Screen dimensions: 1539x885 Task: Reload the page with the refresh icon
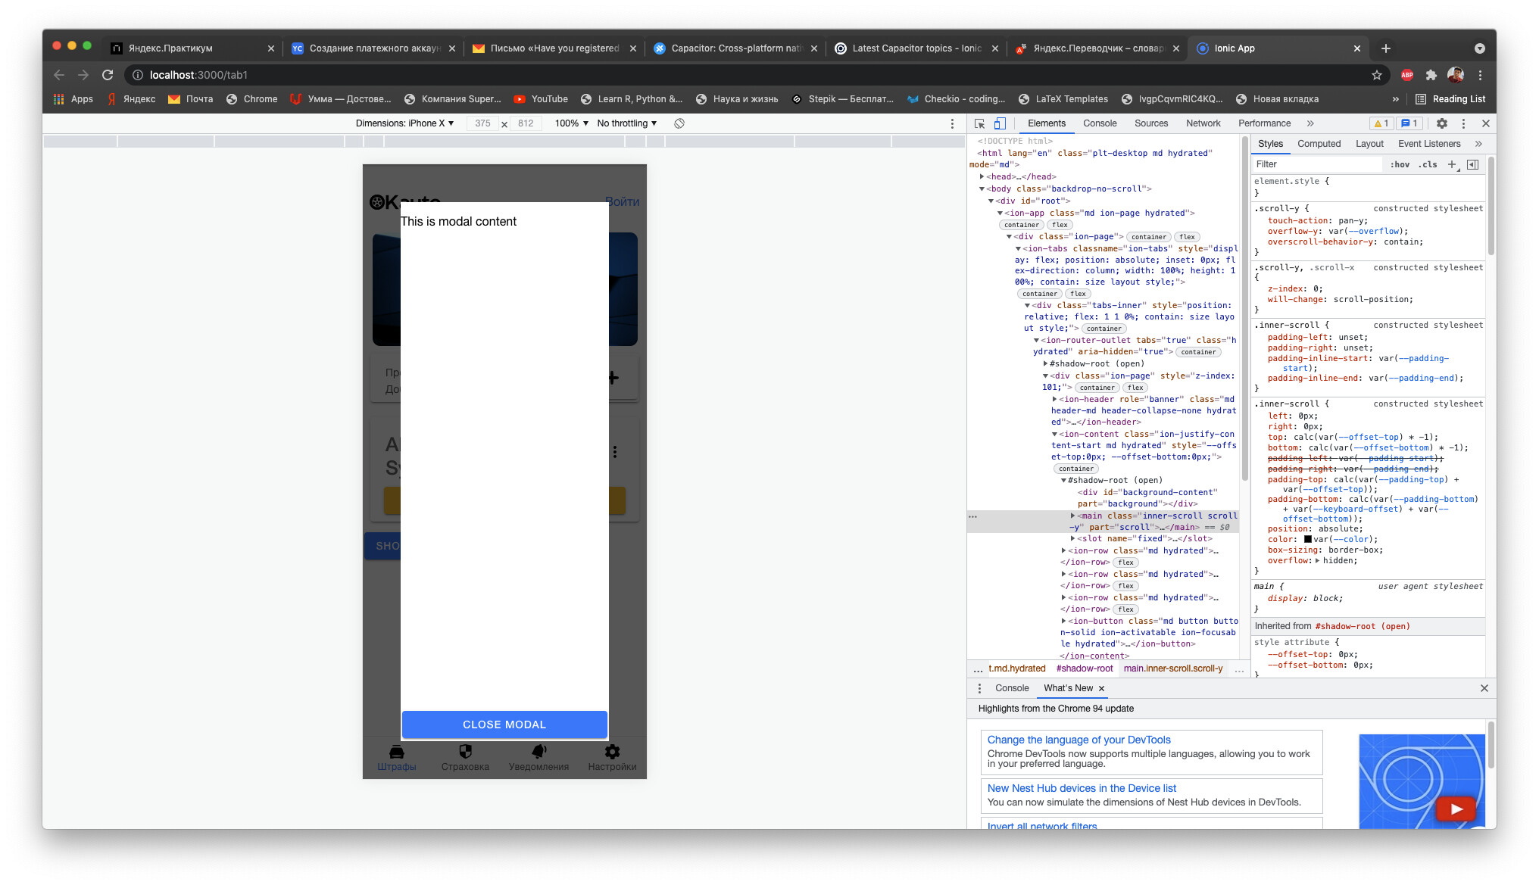click(x=108, y=75)
